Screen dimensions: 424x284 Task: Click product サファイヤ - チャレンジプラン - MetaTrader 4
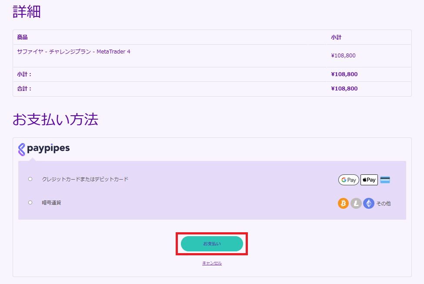pos(73,52)
